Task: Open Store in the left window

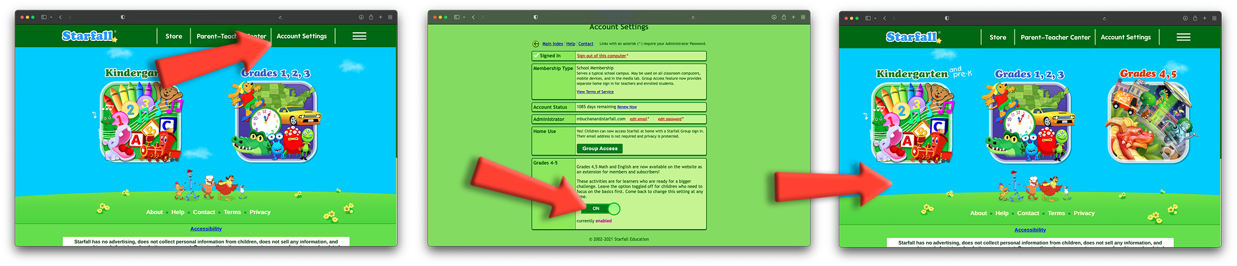Action: pos(173,36)
